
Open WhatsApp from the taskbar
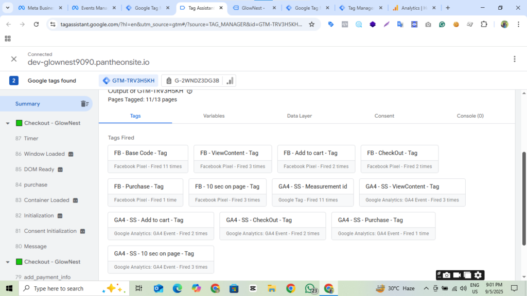point(310,288)
